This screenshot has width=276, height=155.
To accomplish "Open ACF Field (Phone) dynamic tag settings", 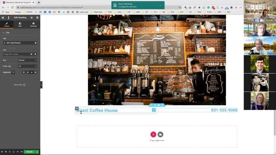I will (35, 43).
